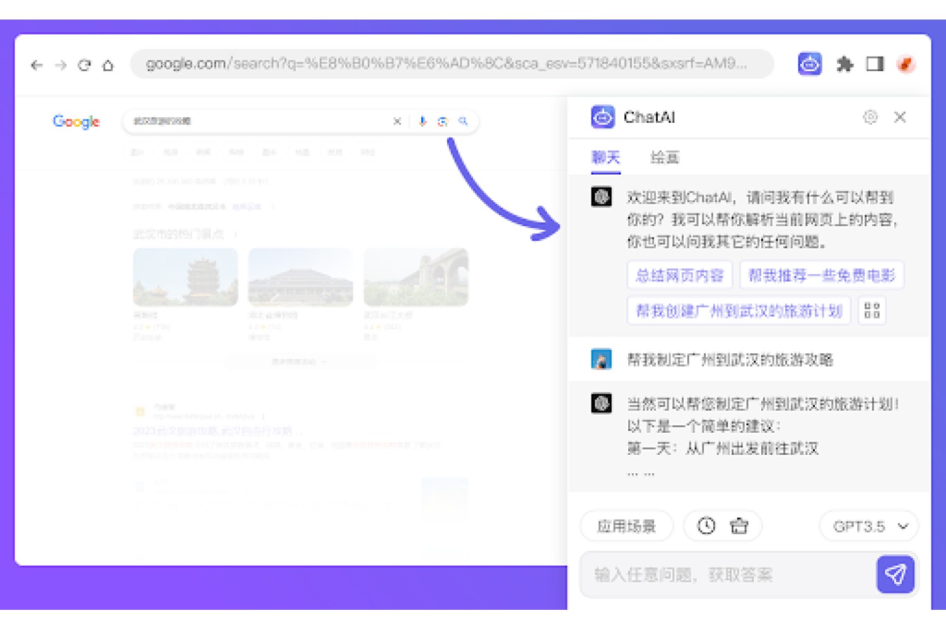
Task: Click the ChatAI panel logo icon
Action: pyautogui.click(x=603, y=117)
